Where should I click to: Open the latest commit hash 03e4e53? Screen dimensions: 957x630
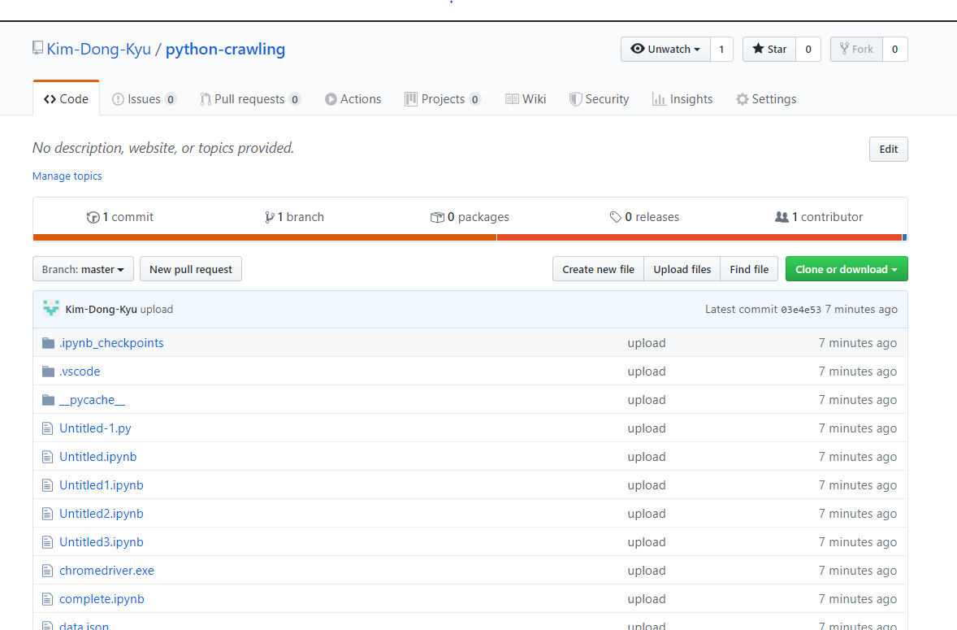[x=801, y=310]
